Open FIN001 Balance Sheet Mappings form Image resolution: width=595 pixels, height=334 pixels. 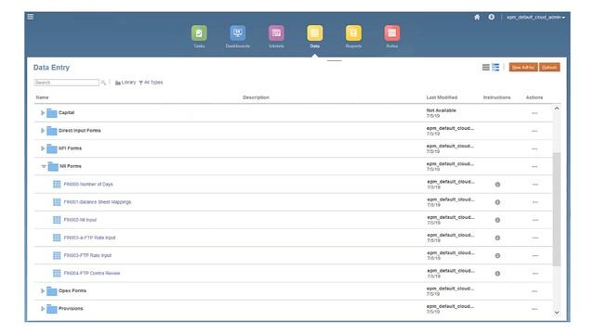pyautogui.click(x=98, y=202)
